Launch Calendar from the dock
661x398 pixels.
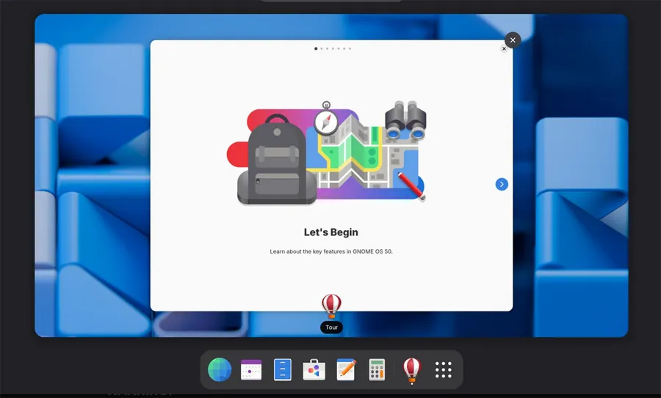pyautogui.click(x=251, y=370)
